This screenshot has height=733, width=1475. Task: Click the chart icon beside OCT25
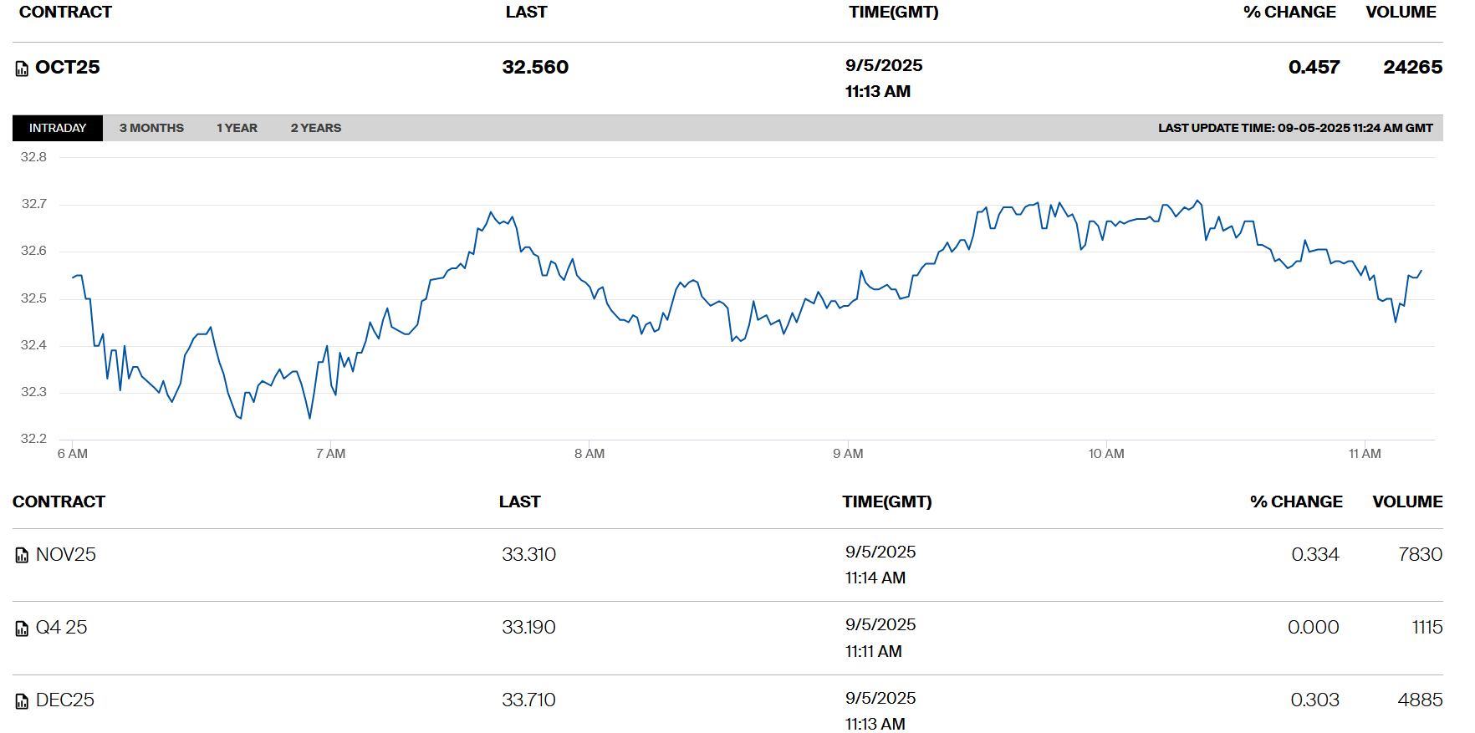click(22, 69)
